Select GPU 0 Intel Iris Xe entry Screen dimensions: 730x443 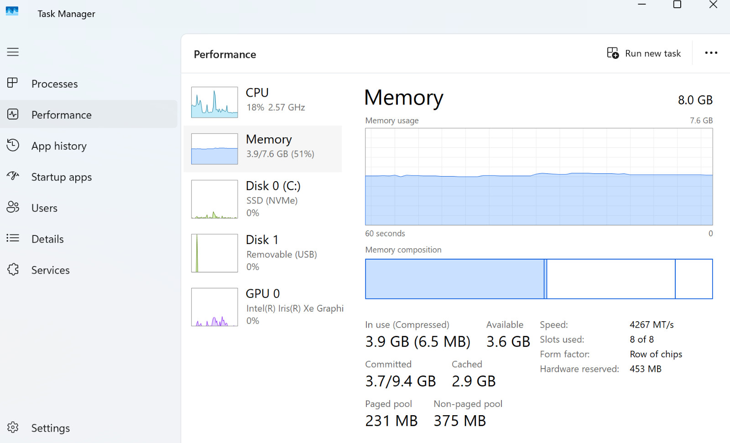point(263,307)
